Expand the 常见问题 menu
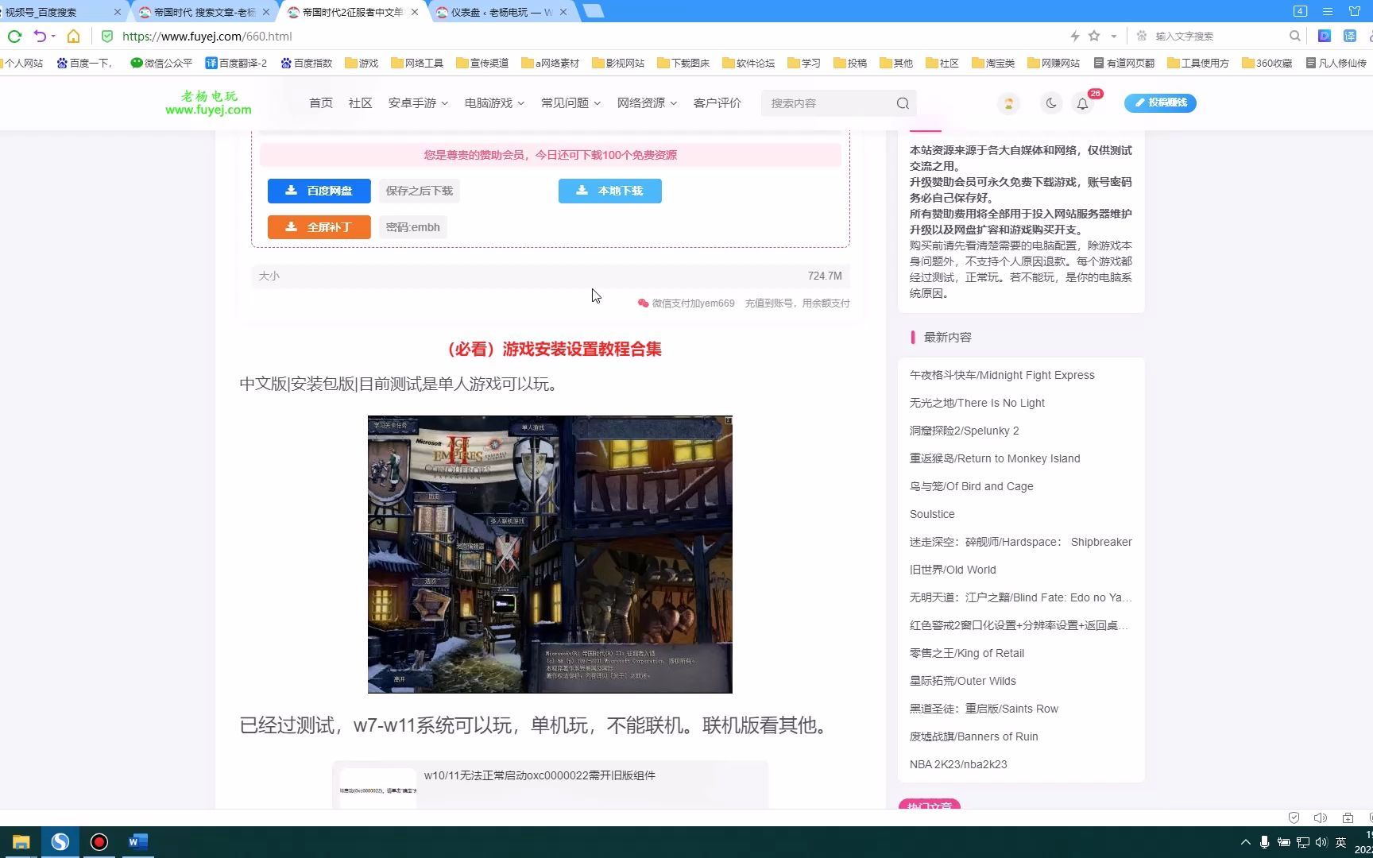Image resolution: width=1373 pixels, height=858 pixels. tap(570, 103)
